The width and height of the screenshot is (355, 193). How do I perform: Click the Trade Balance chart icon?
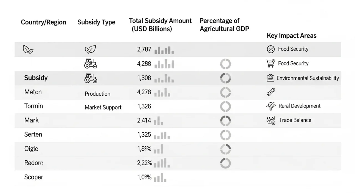tap(271, 120)
